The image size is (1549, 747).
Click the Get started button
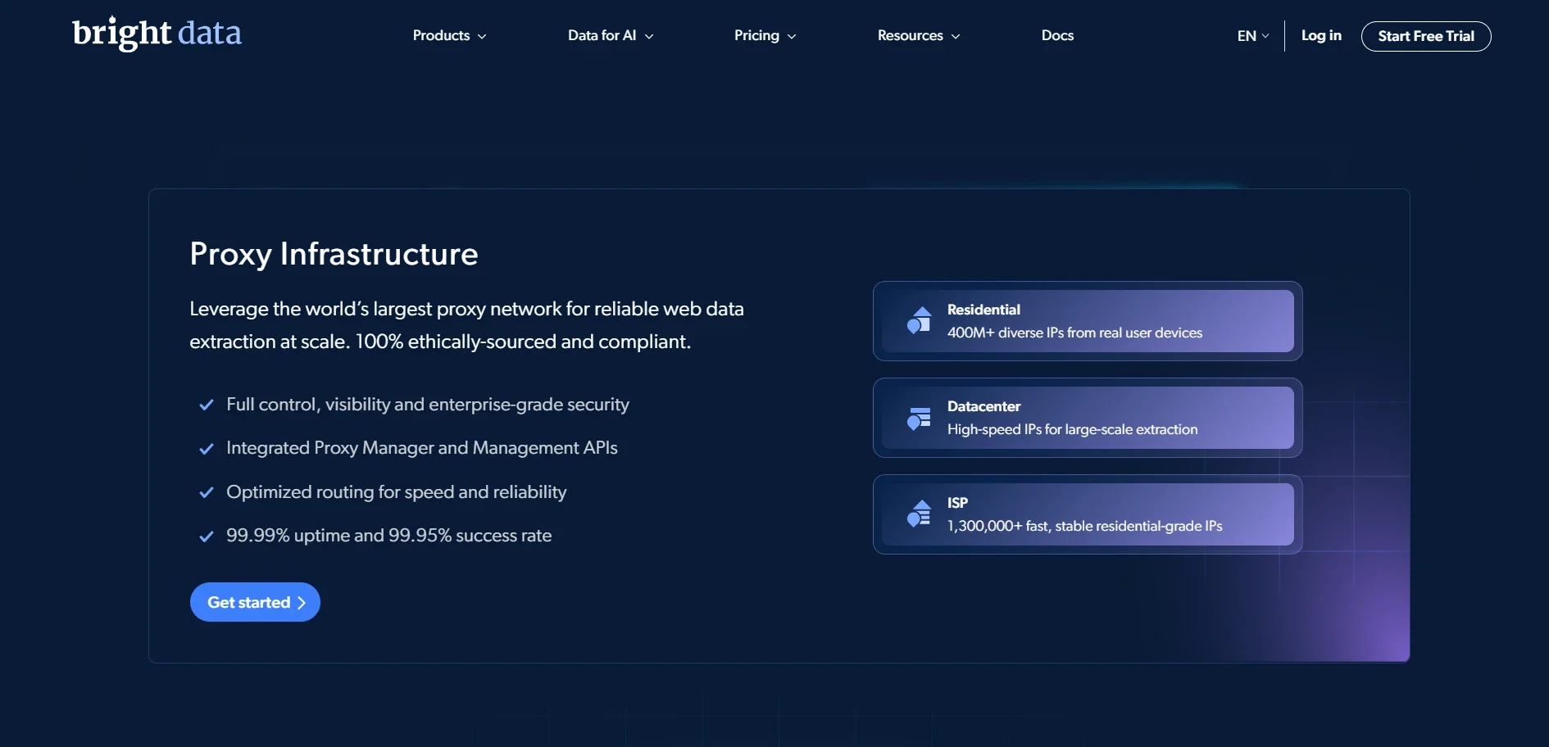coord(255,602)
